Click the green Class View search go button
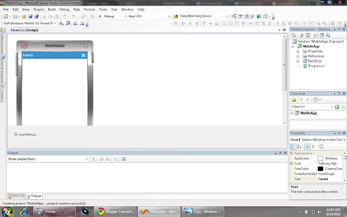347x217 pixels. click(337, 107)
